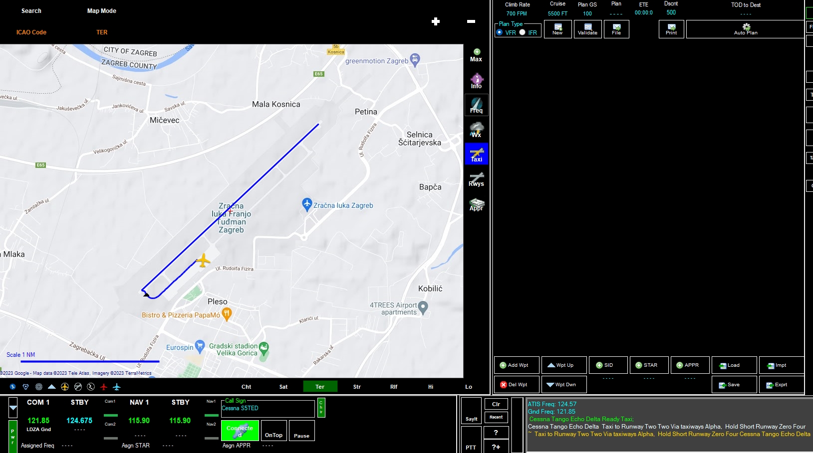This screenshot has width=813, height=453.
Task: Click the yellow aircraft circle map icon
Action: [65, 387]
